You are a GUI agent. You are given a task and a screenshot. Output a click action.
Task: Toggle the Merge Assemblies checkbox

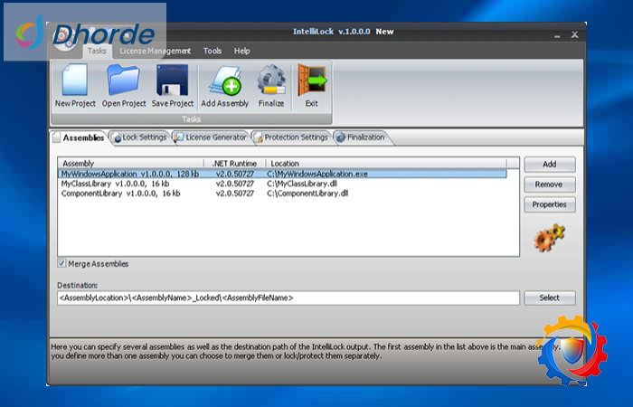click(61, 264)
